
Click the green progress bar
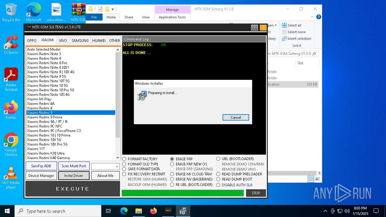183,193
